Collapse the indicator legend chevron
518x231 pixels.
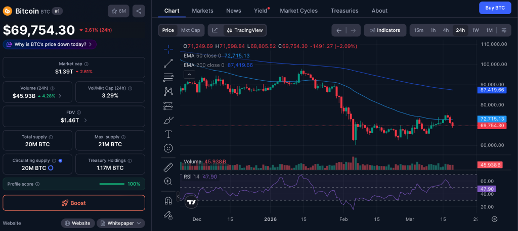(190, 75)
